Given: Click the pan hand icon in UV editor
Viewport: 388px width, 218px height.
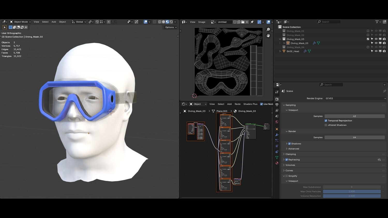Looking at the screenshot, I should (x=268, y=35).
